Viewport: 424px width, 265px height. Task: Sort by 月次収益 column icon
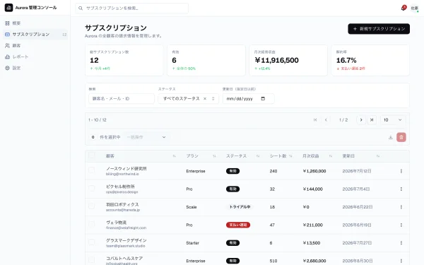pyautogui.click(x=331, y=156)
